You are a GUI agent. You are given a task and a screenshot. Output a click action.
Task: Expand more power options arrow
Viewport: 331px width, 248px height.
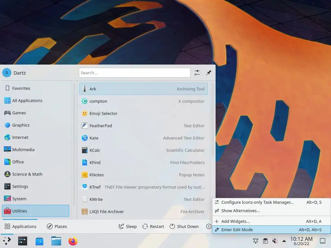click(208, 226)
